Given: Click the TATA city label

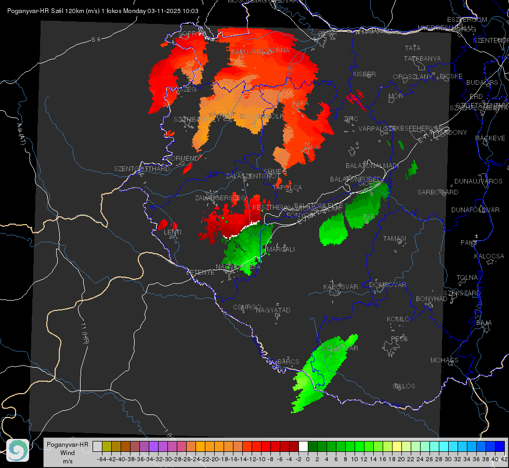Looking at the screenshot, I should pyautogui.click(x=413, y=48).
